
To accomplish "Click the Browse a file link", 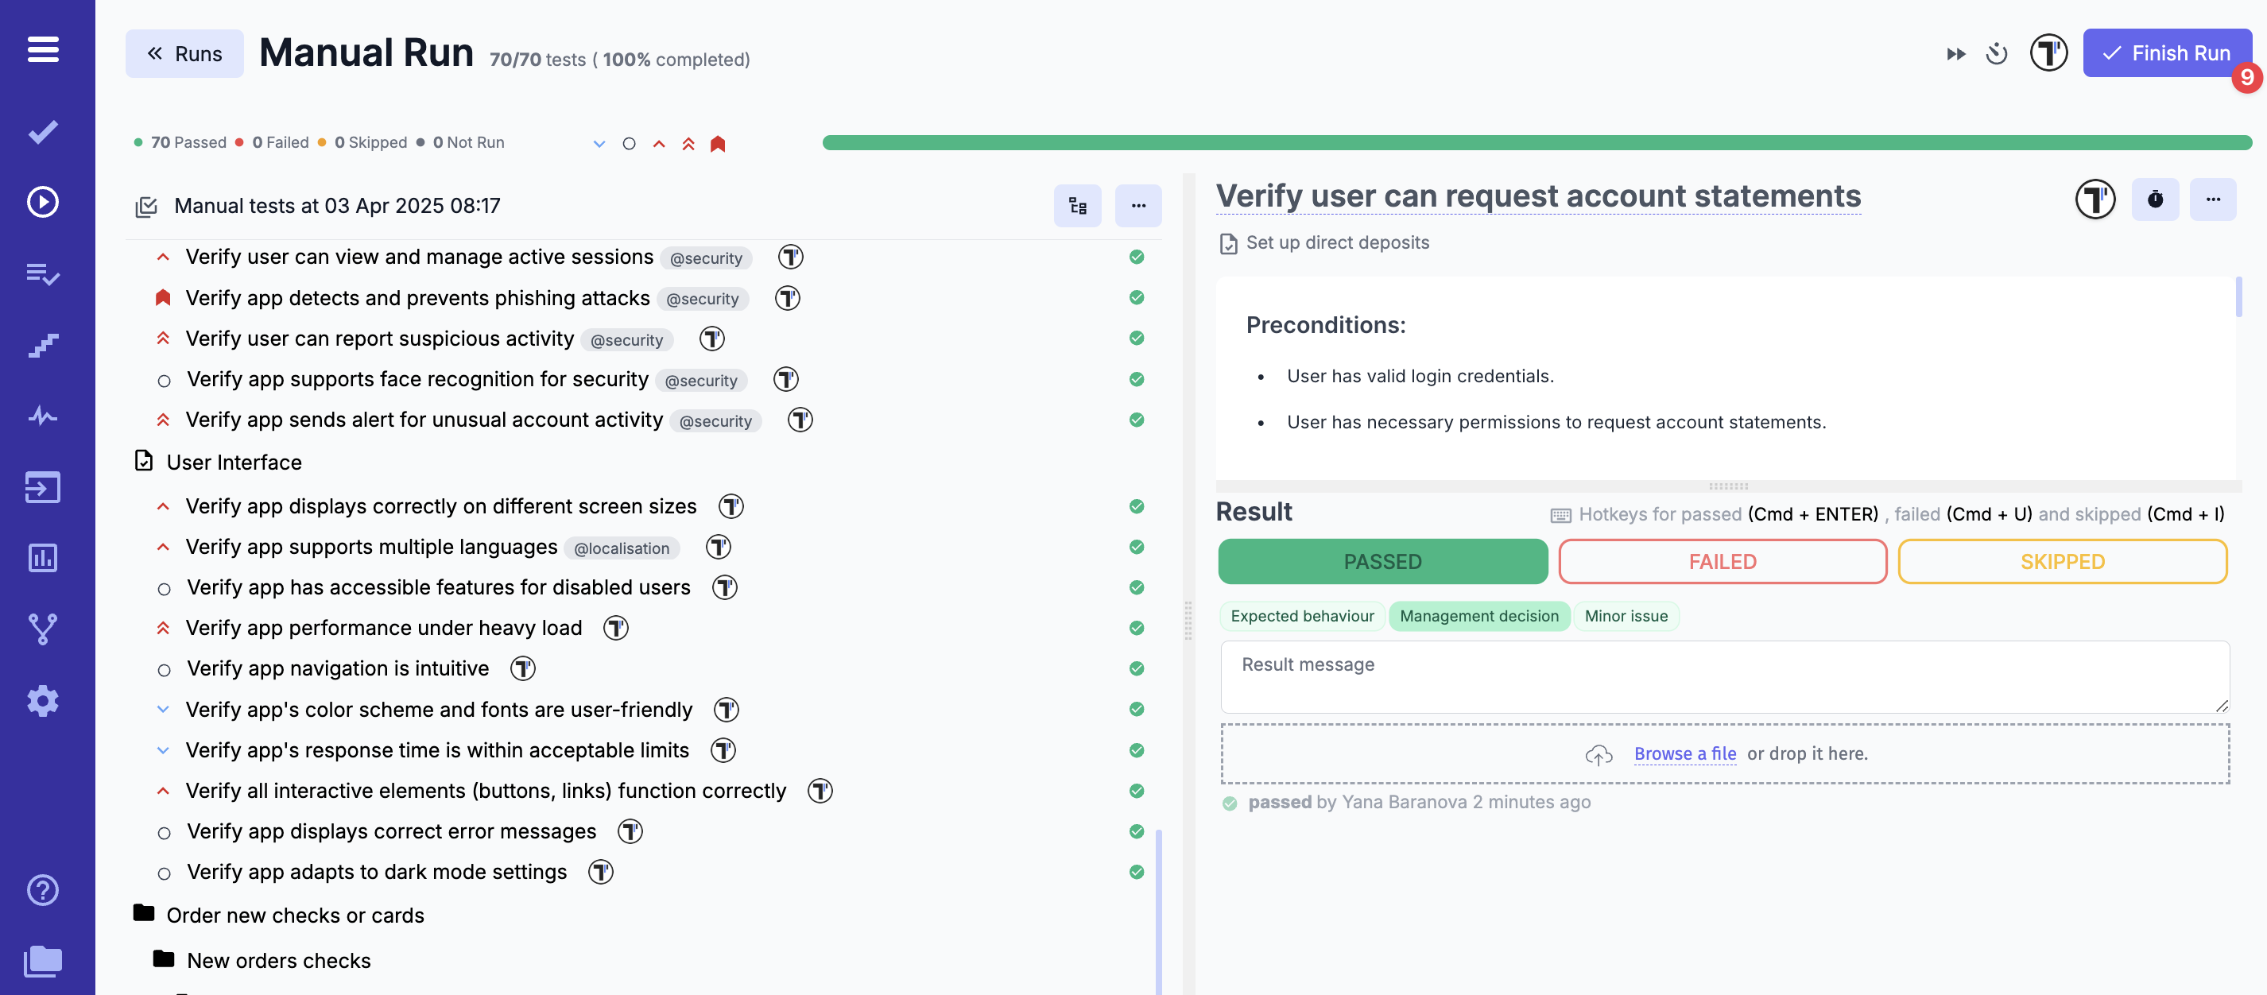I will click(1684, 753).
